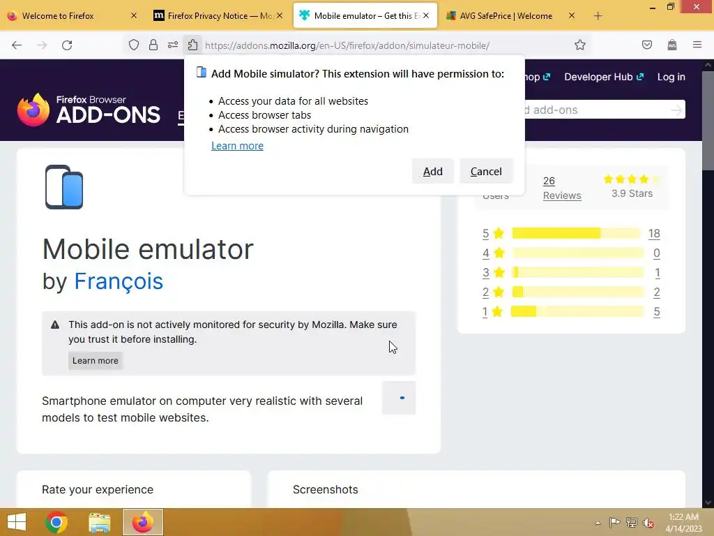Click the 18 count for five-star reviews

tap(654, 233)
